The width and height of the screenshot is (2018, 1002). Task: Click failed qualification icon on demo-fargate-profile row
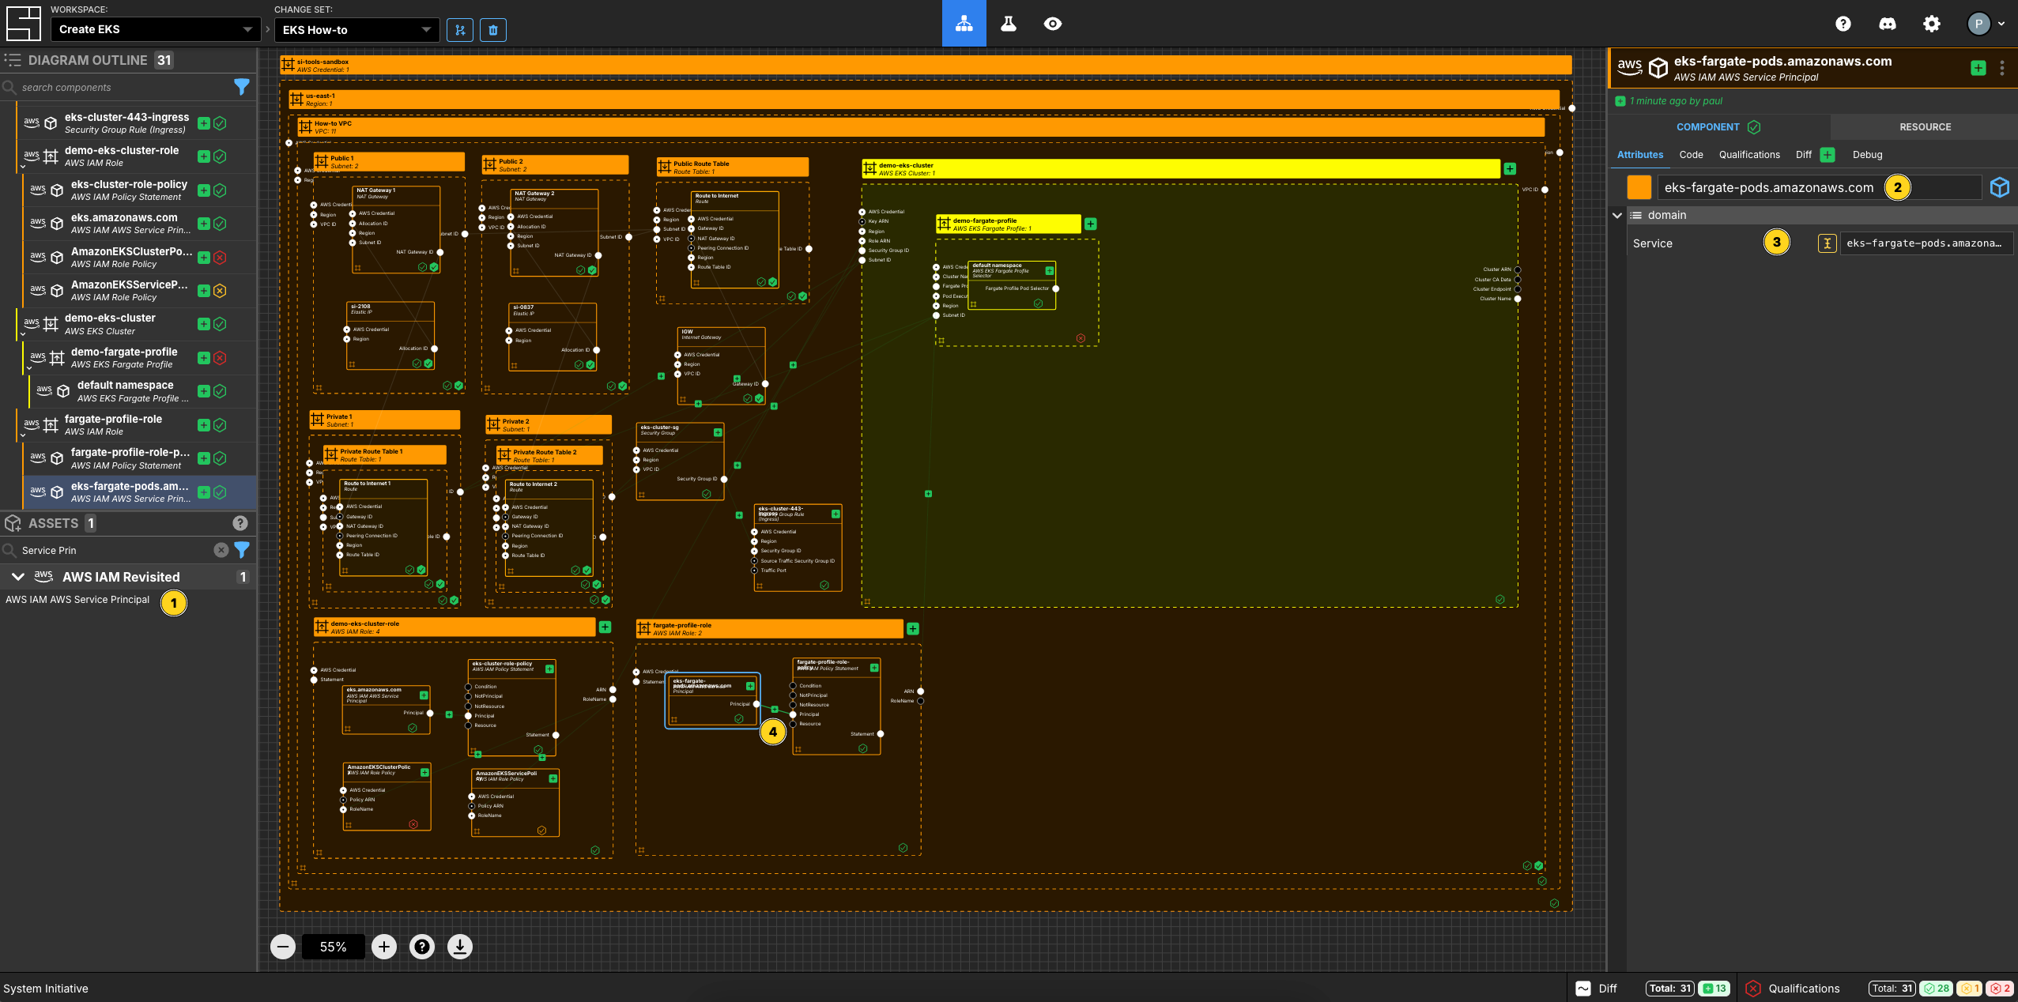pyautogui.click(x=221, y=358)
